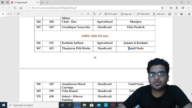Click 'Tamil Nadu' in row 367
The height and width of the screenshot is (108, 192).
[136, 48]
